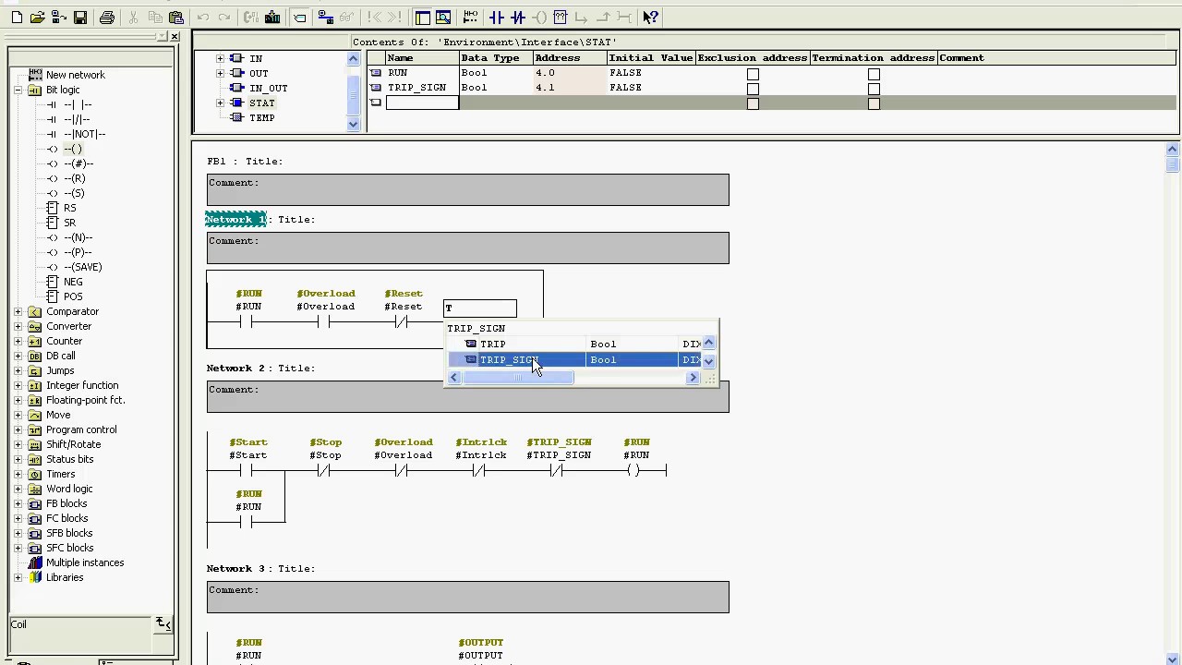Insert a normally closed contact from toolbar
1182x665 pixels.
coord(518,18)
